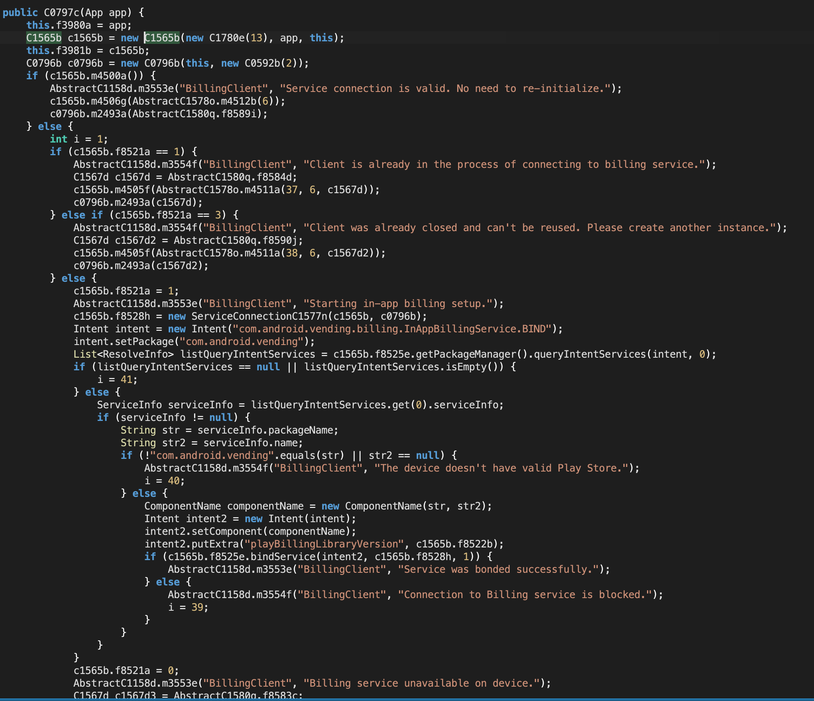Viewport: 814px width, 701px height.
Task: Click the ServiceConnectionC1577n class name
Action: (x=259, y=316)
